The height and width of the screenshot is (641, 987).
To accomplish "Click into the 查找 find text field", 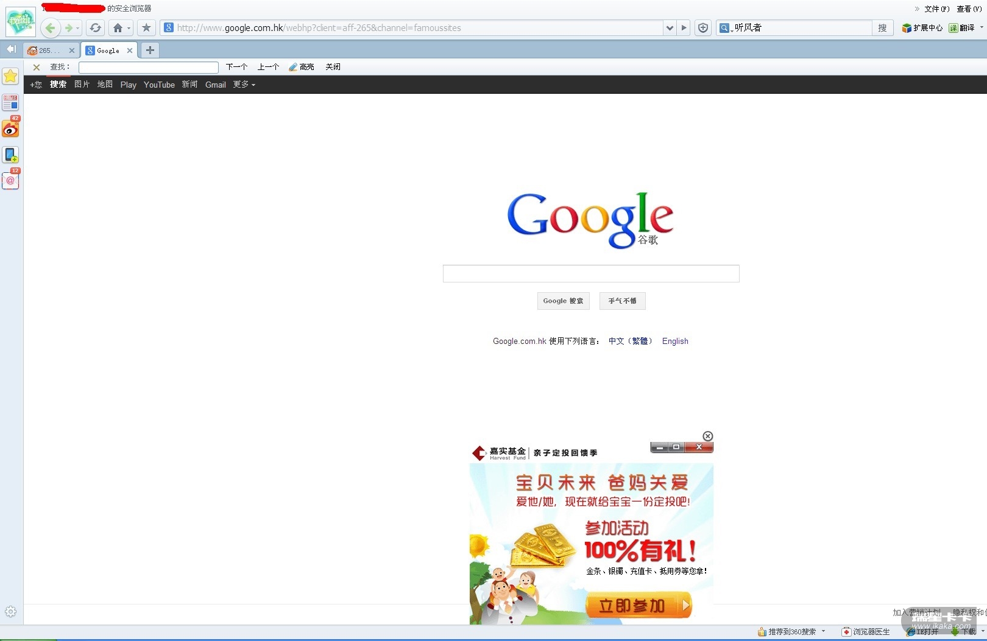I will [x=149, y=68].
